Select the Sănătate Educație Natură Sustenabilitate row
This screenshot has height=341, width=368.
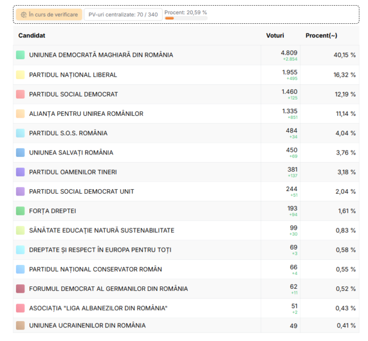(x=101, y=230)
